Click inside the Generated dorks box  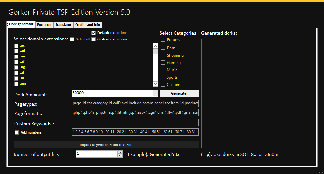pos(251,93)
